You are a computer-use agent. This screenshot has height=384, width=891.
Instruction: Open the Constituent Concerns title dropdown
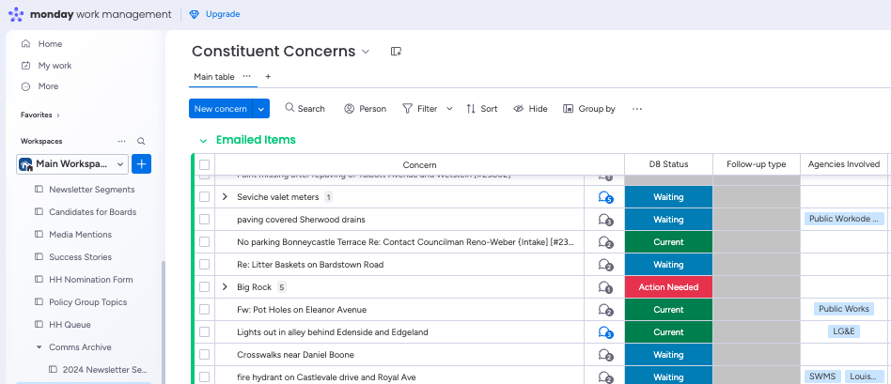pos(366,52)
